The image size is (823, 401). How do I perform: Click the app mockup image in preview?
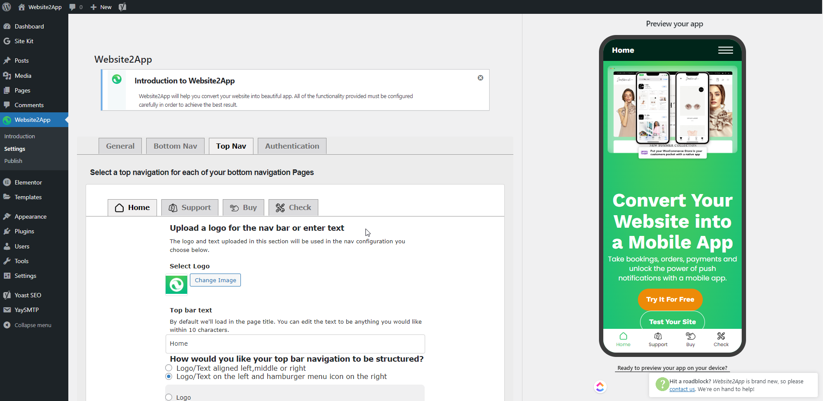[x=672, y=113]
